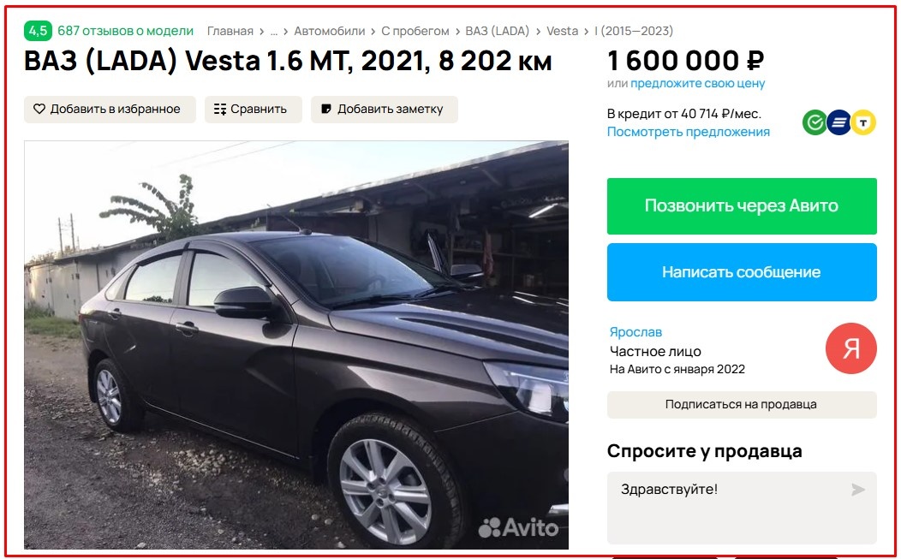Click the compare list icon
Image resolution: width=901 pixels, height=559 pixels.
click(220, 110)
